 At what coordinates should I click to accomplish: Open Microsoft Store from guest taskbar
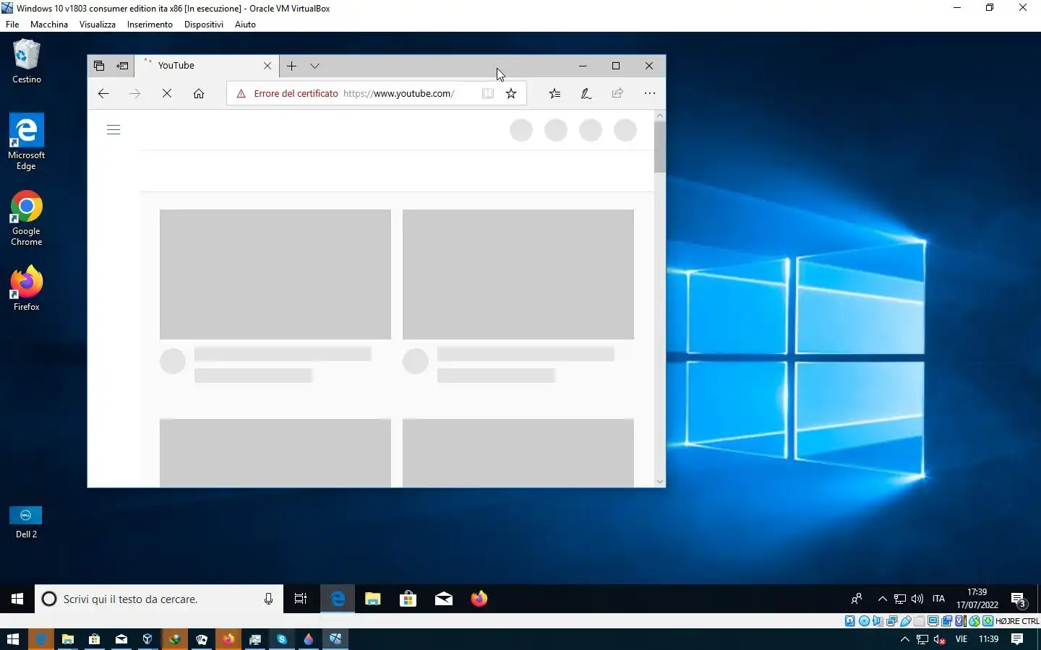(408, 599)
